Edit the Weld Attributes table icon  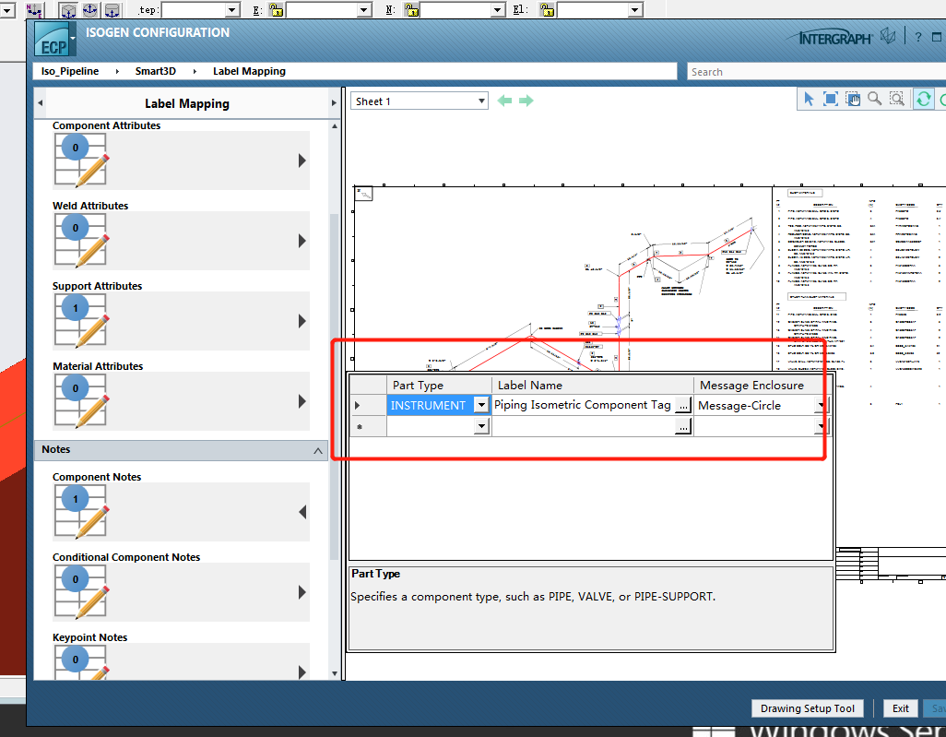point(81,240)
